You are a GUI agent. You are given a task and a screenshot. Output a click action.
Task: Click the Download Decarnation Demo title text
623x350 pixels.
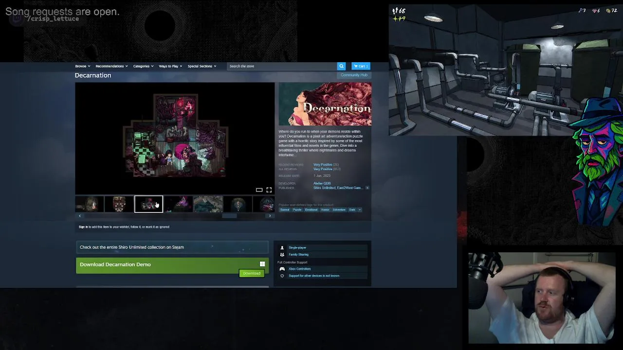coord(115,264)
